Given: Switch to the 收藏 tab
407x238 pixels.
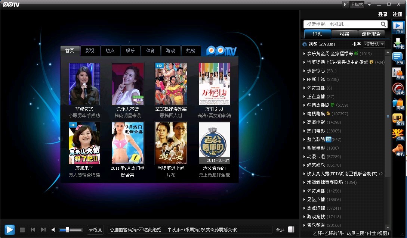Looking at the screenshot, I should click(344, 34).
